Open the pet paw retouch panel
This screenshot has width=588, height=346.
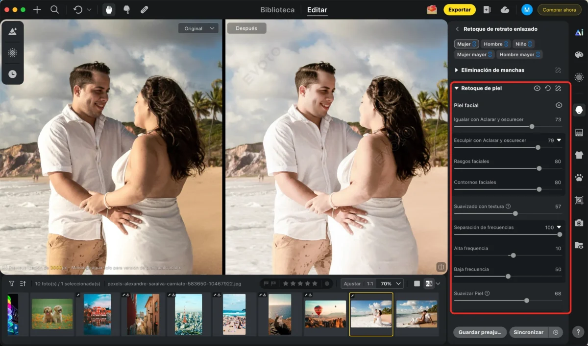[x=579, y=178]
